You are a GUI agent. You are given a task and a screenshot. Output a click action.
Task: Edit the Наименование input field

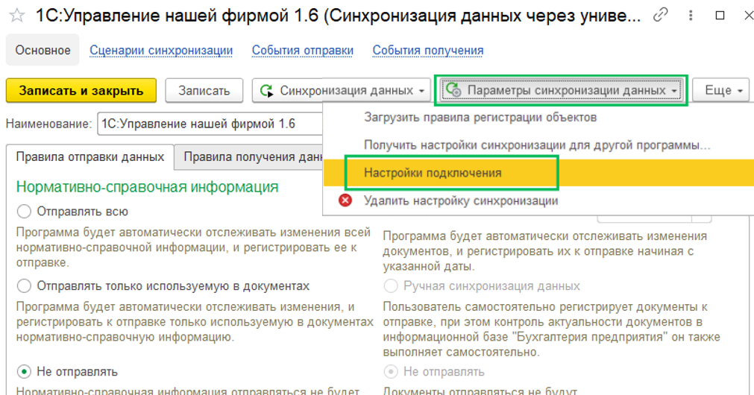click(210, 124)
